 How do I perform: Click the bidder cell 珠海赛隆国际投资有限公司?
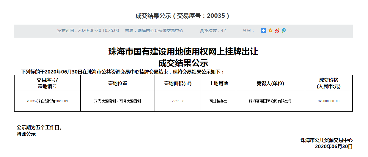point(270,101)
